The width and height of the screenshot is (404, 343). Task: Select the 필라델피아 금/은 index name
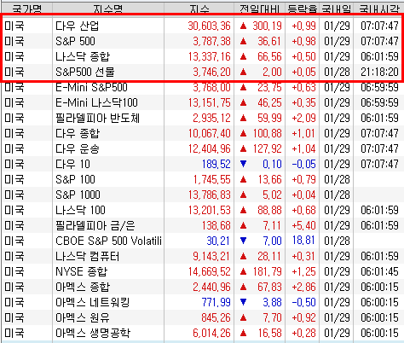pos(95,225)
